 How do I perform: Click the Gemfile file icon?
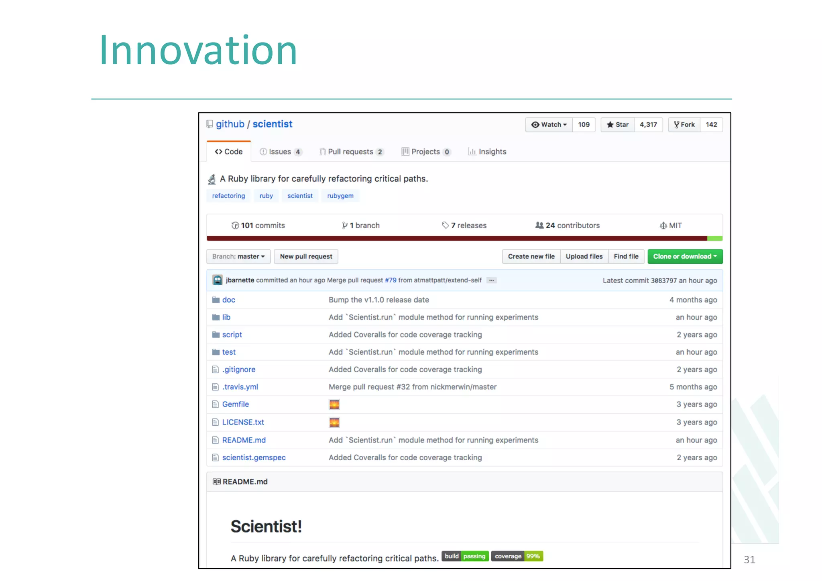point(216,404)
